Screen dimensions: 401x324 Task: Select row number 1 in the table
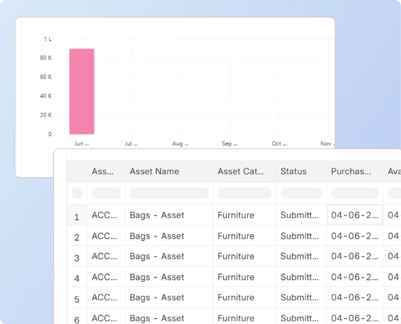coord(77,217)
